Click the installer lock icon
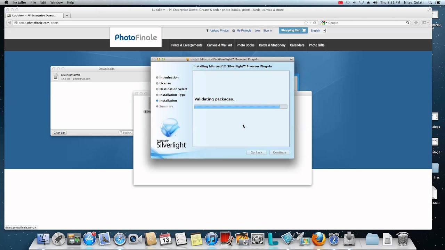Viewport: 445px width, 250px height. click(291, 59)
